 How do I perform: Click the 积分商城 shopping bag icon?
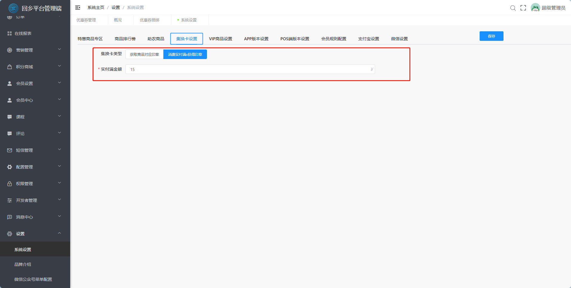point(10,67)
